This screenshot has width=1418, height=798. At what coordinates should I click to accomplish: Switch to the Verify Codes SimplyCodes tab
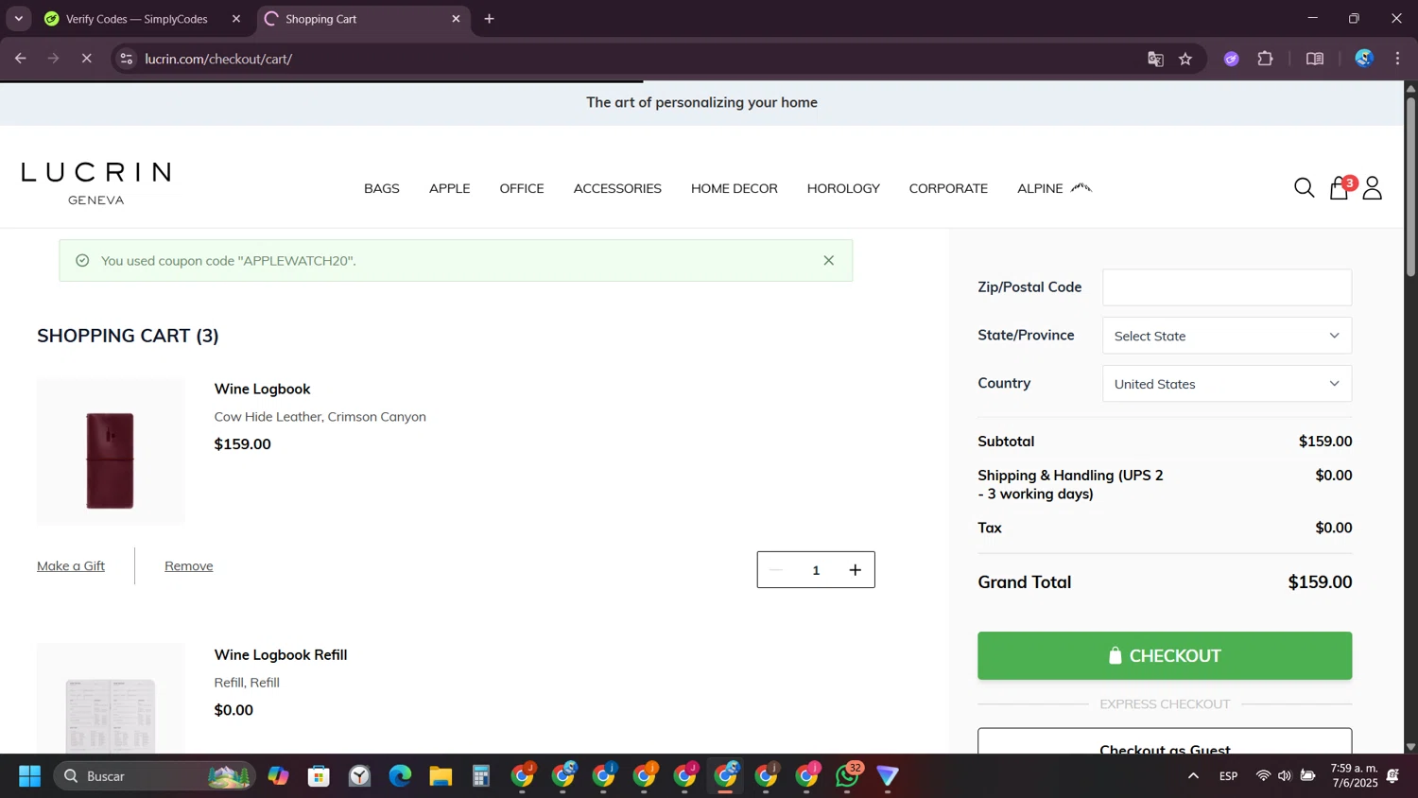(136, 19)
